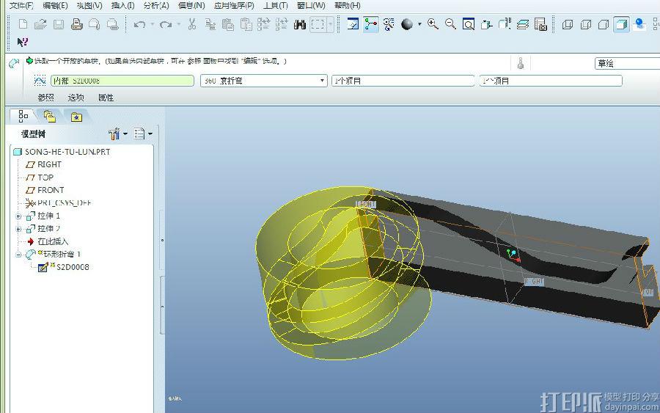Collapse the 环形折弯 1 feature node

point(19,255)
